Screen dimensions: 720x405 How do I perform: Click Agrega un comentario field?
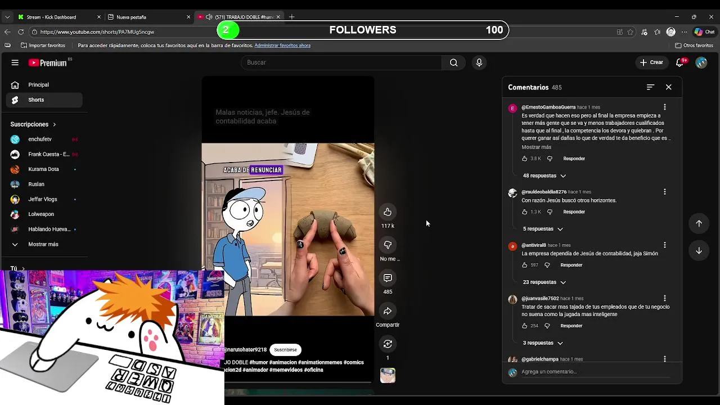point(595,372)
